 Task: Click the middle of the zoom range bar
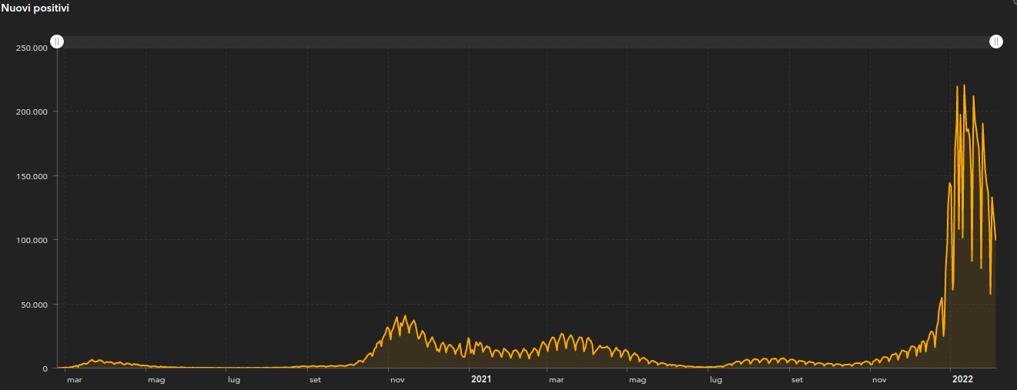527,42
